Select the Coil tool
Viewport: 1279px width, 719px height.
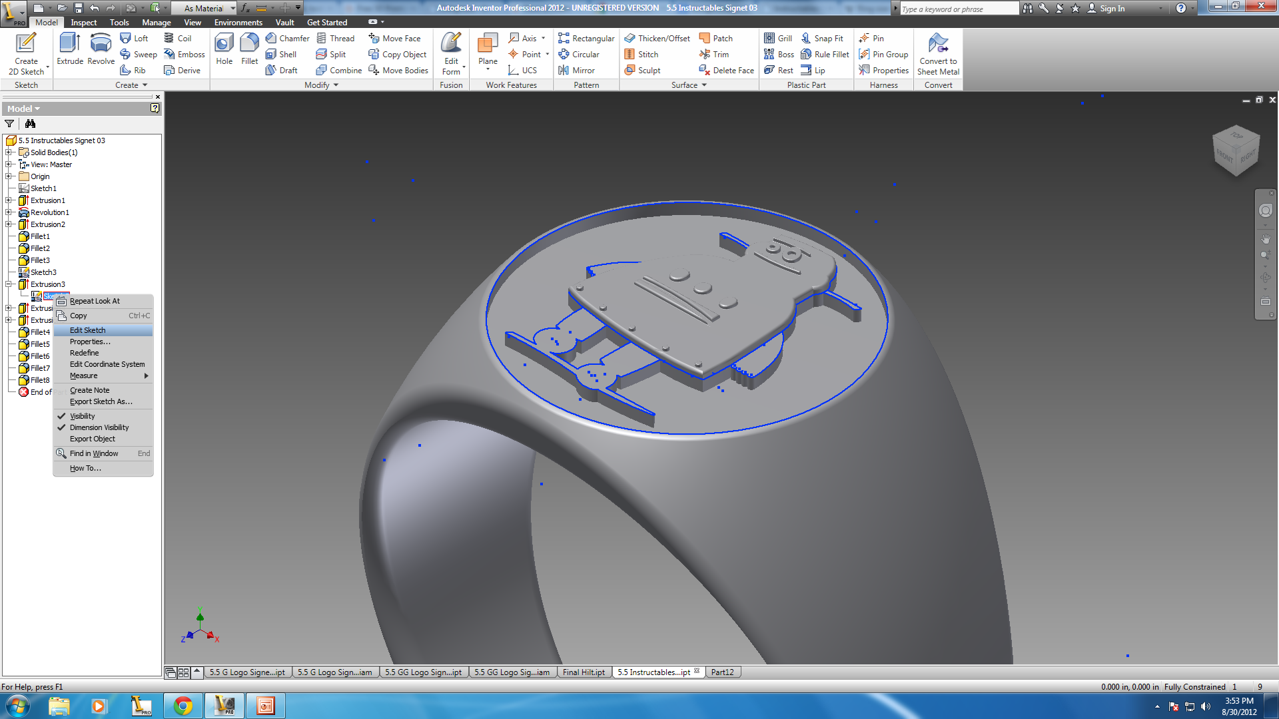pyautogui.click(x=178, y=38)
